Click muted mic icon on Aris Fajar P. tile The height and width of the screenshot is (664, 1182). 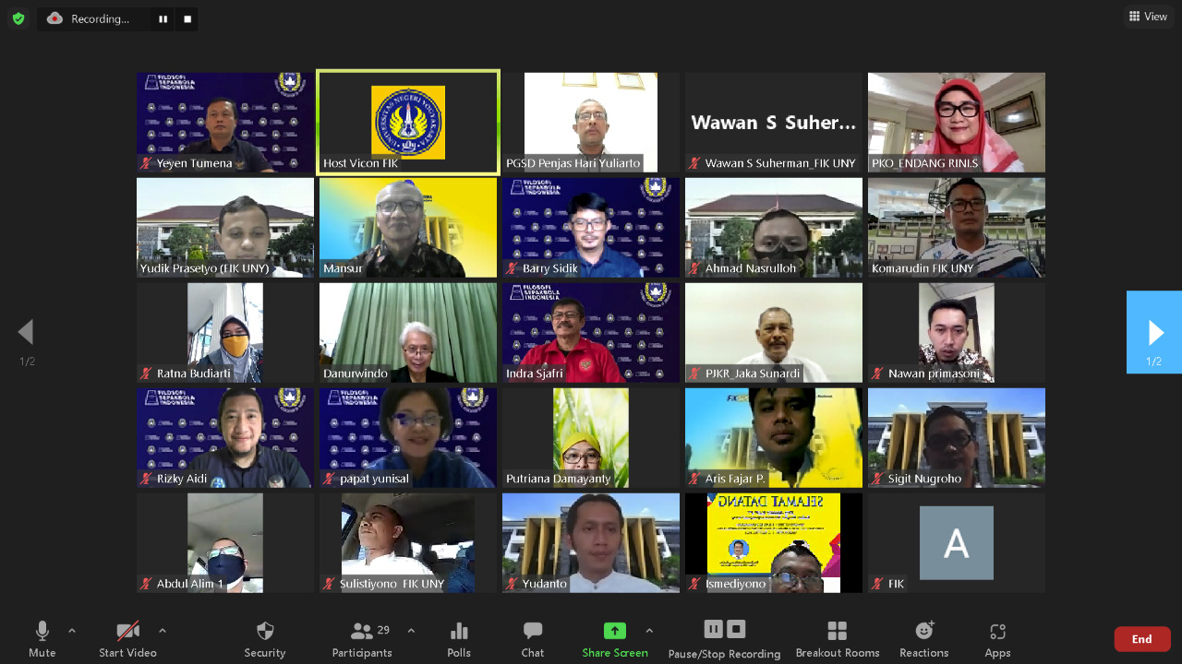pos(694,479)
